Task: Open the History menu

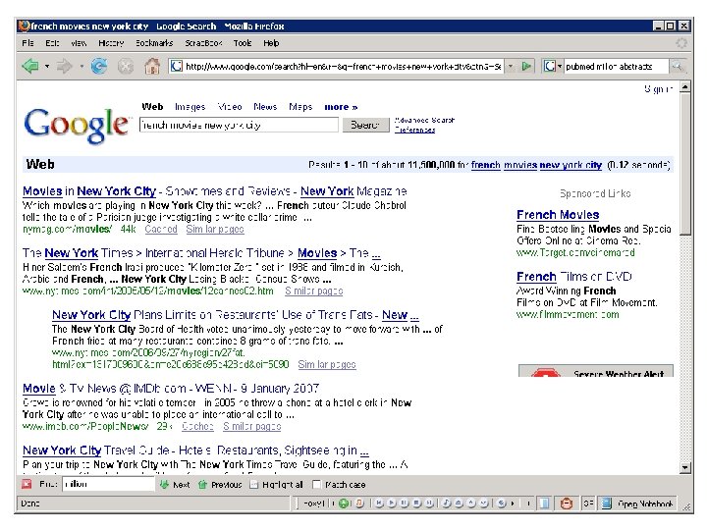Action: coord(111,43)
